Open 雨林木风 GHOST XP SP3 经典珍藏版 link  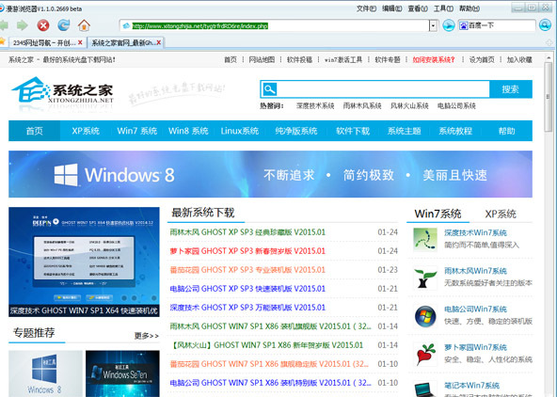(247, 232)
